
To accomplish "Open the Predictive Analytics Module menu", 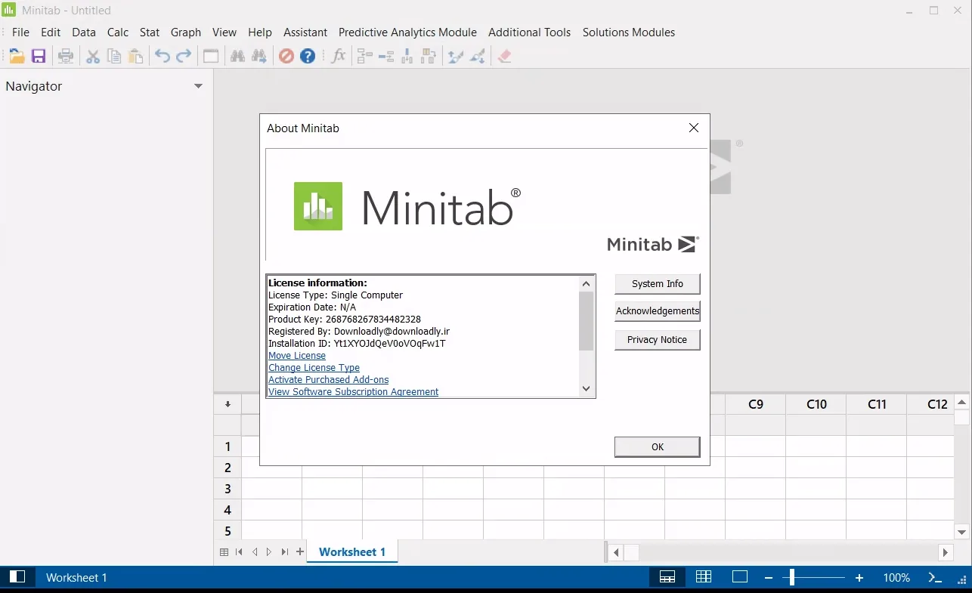I will pos(407,32).
